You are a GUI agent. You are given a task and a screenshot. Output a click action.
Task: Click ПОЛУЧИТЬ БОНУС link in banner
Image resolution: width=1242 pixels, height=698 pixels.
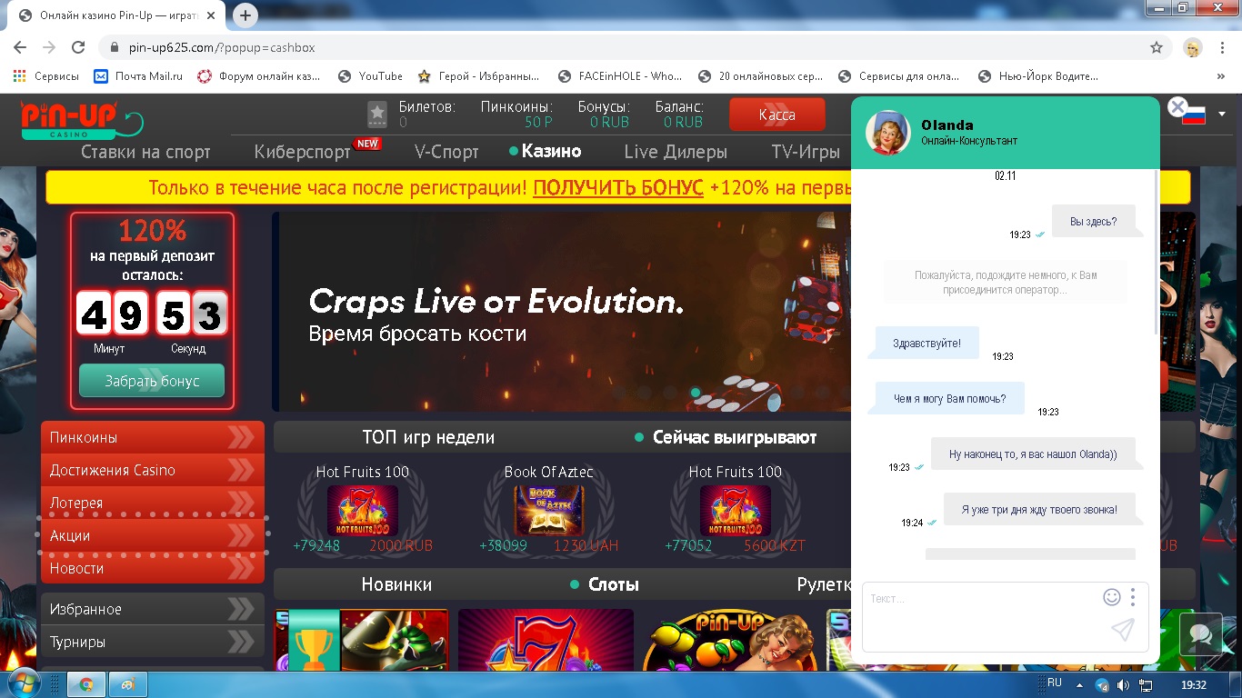coord(618,187)
